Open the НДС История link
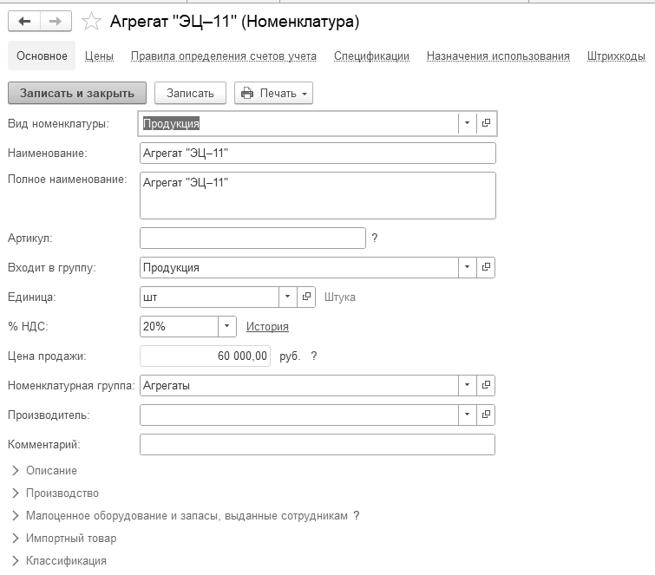This screenshot has width=655, height=575. point(267,327)
